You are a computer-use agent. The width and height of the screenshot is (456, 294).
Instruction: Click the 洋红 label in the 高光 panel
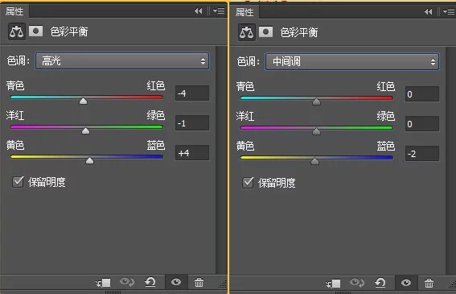pyautogui.click(x=15, y=115)
